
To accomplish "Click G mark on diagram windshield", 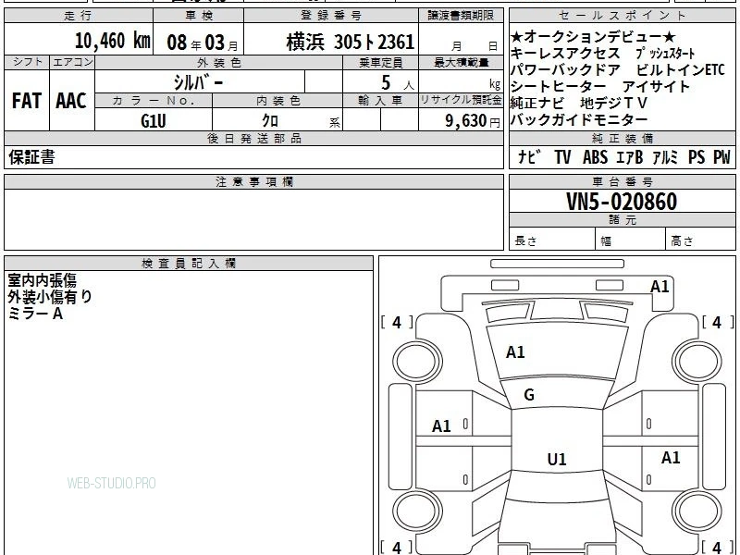I will click(x=529, y=395).
